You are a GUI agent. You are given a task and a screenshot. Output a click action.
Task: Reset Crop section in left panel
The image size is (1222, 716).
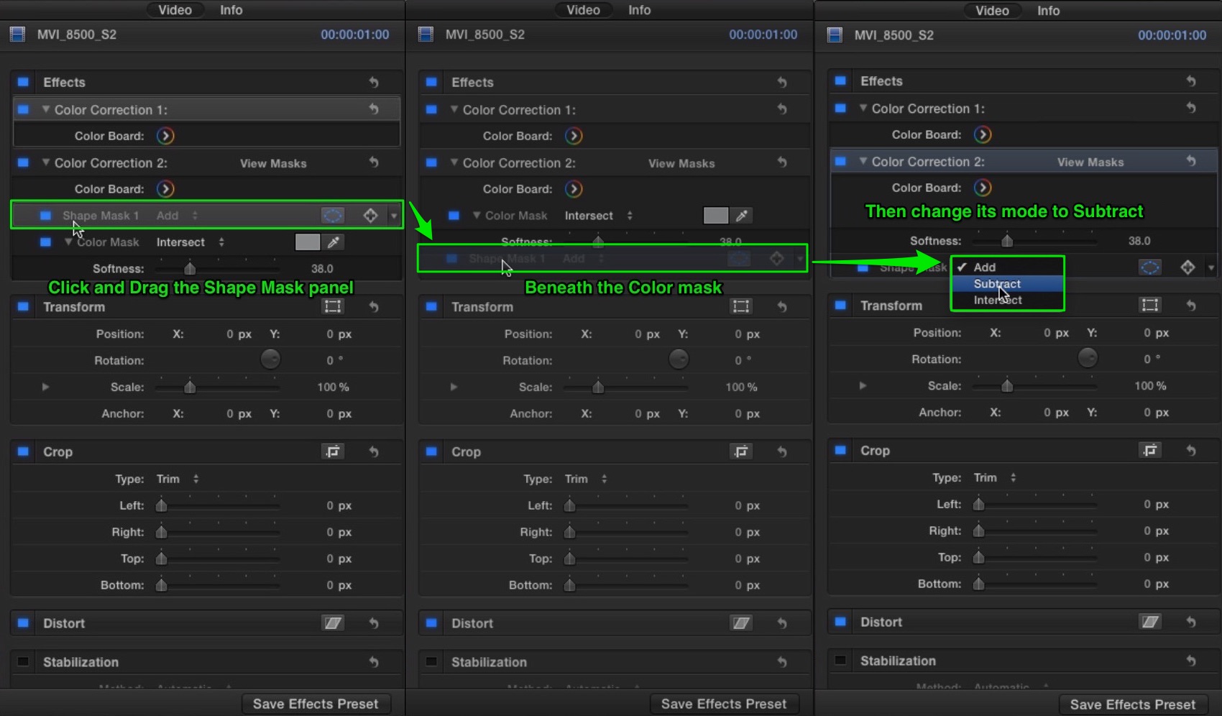(x=374, y=451)
